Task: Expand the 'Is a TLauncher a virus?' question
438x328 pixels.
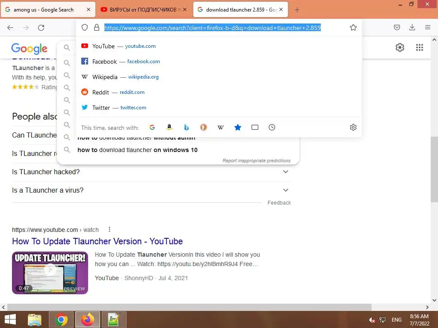Action: click(151, 190)
